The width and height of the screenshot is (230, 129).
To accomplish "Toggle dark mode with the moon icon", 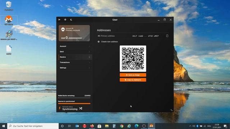I will [x=71, y=20].
